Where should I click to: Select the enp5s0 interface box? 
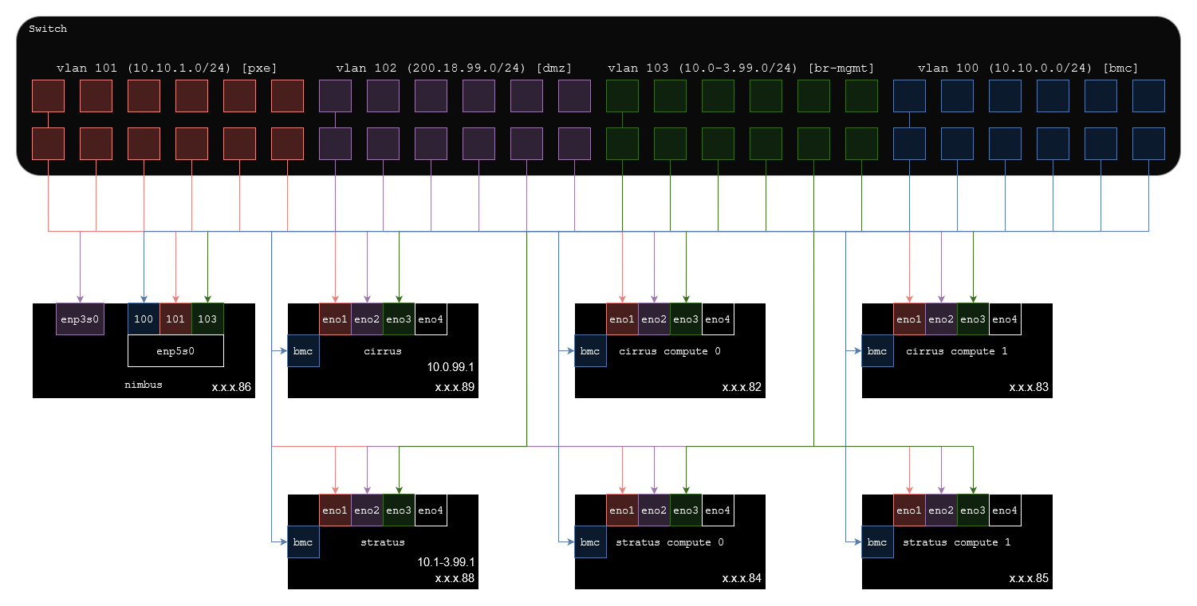tap(175, 350)
